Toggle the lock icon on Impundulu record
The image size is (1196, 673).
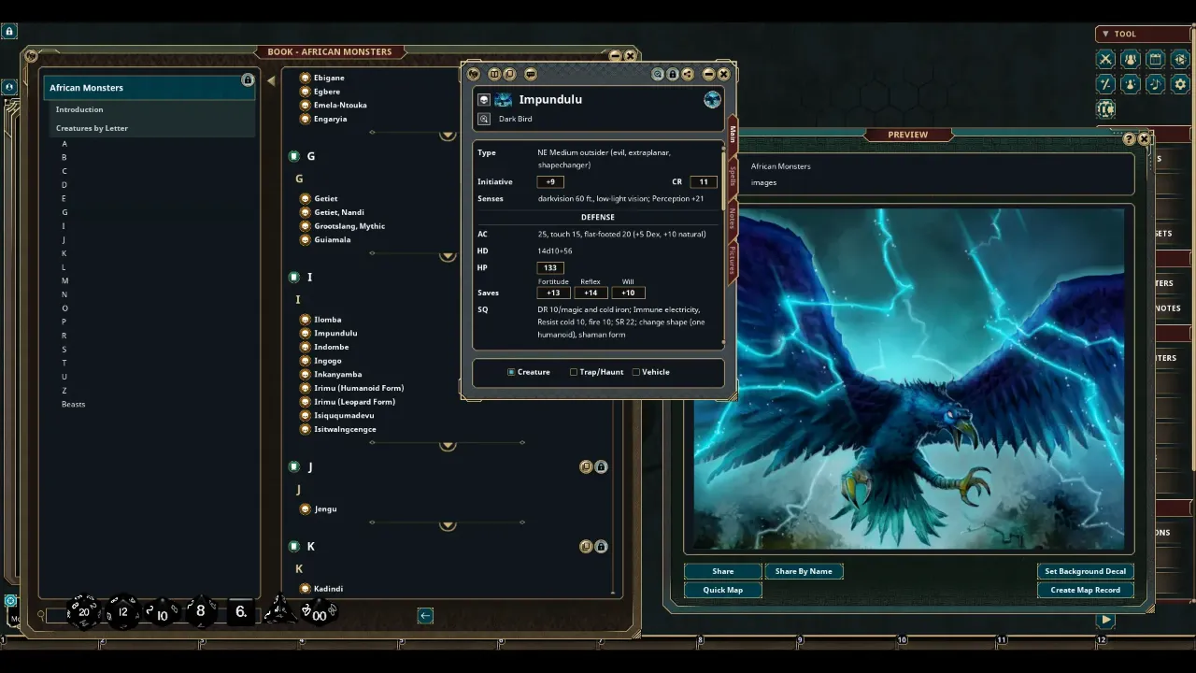coord(673,74)
